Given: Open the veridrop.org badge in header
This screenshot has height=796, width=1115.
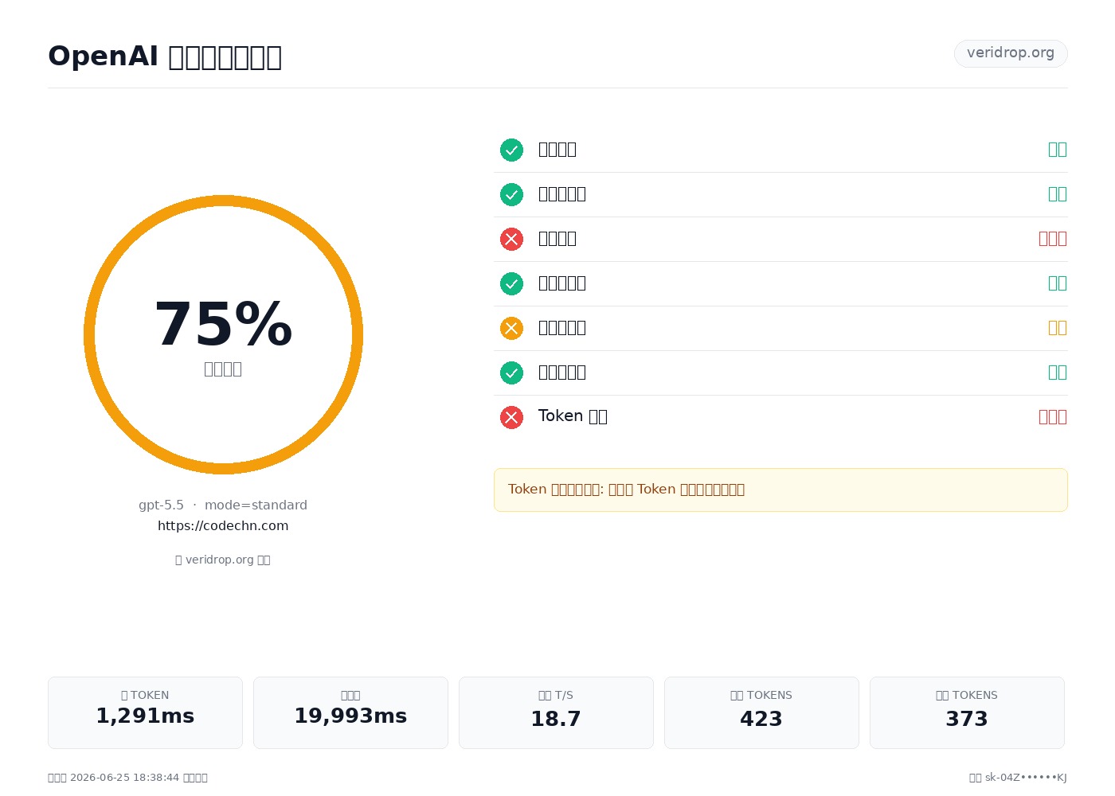Looking at the screenshot, I should coord(1011,53).
